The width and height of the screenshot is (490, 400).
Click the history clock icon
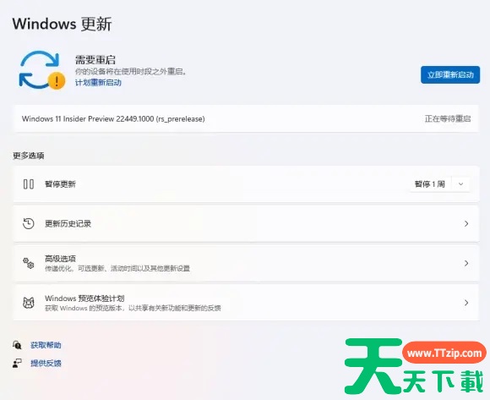(29, 223)
